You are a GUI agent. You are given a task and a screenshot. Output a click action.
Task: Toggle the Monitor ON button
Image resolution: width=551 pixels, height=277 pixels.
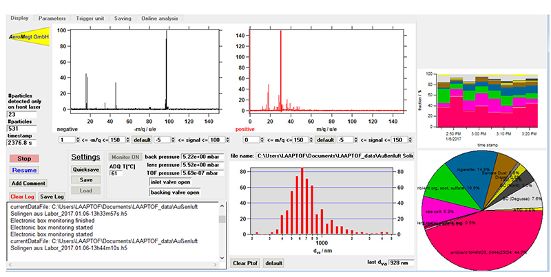coord(125,157)
